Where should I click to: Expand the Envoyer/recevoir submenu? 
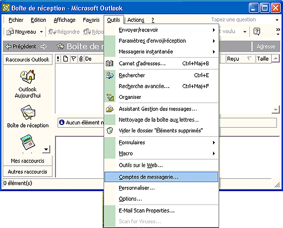[214, 30]
